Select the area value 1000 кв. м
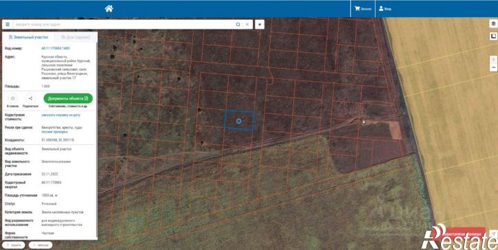 coord(49,195)
